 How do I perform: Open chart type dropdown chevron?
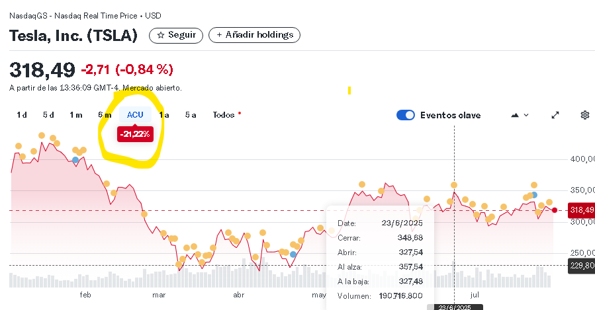(526, 115)
